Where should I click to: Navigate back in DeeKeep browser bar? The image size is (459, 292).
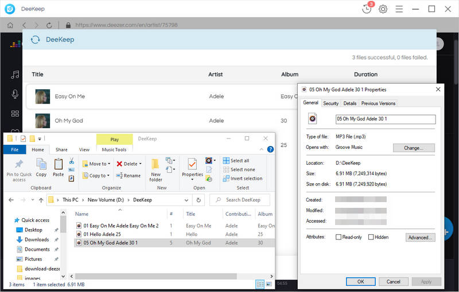click(x=24, y=25)
